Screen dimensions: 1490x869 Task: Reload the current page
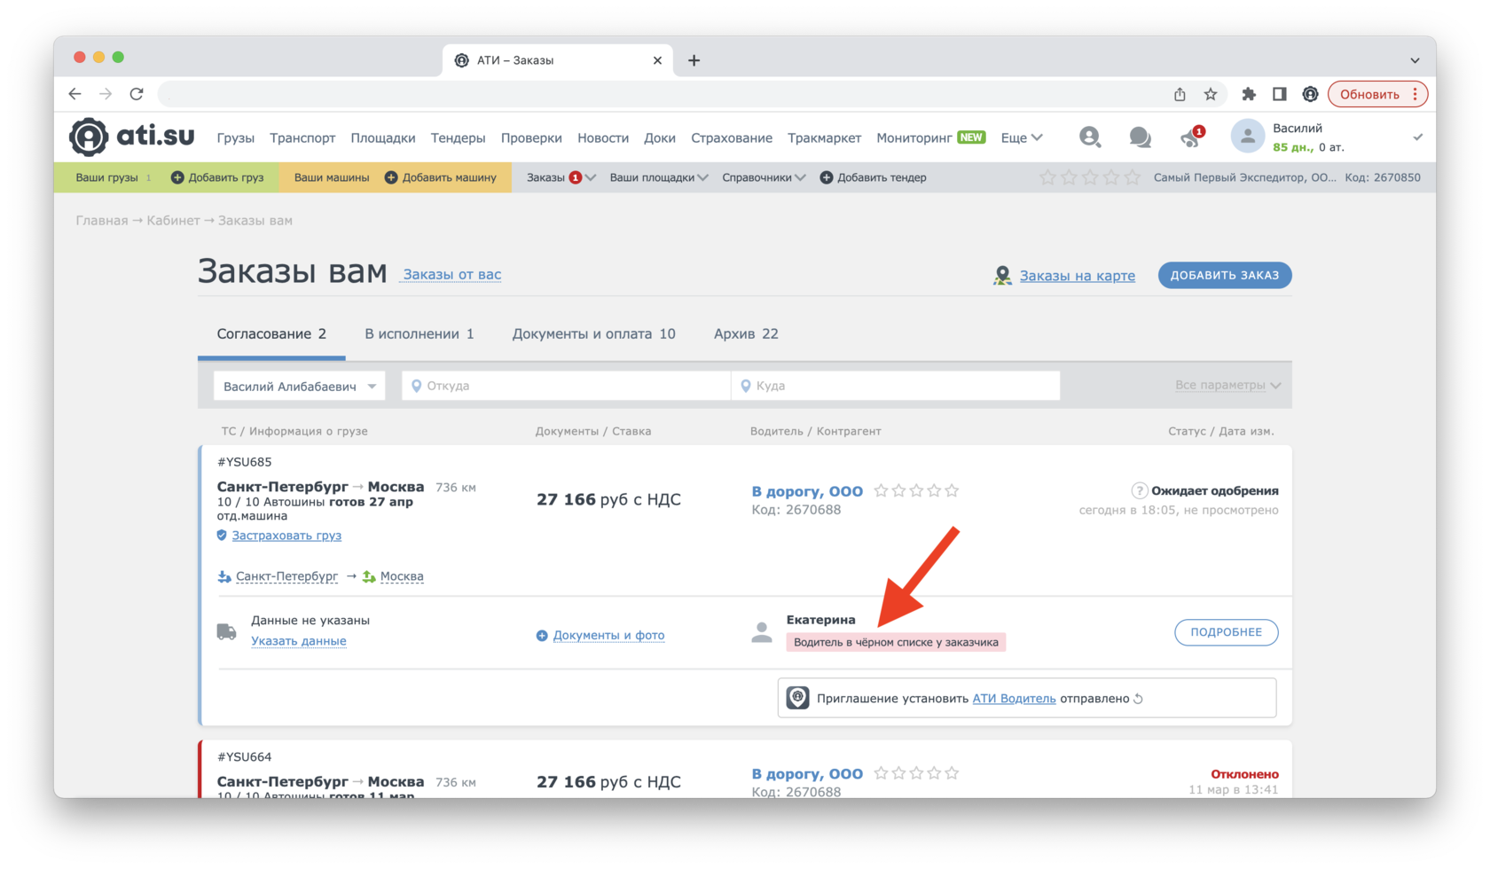pyautogui.click(x=137, y=94)
